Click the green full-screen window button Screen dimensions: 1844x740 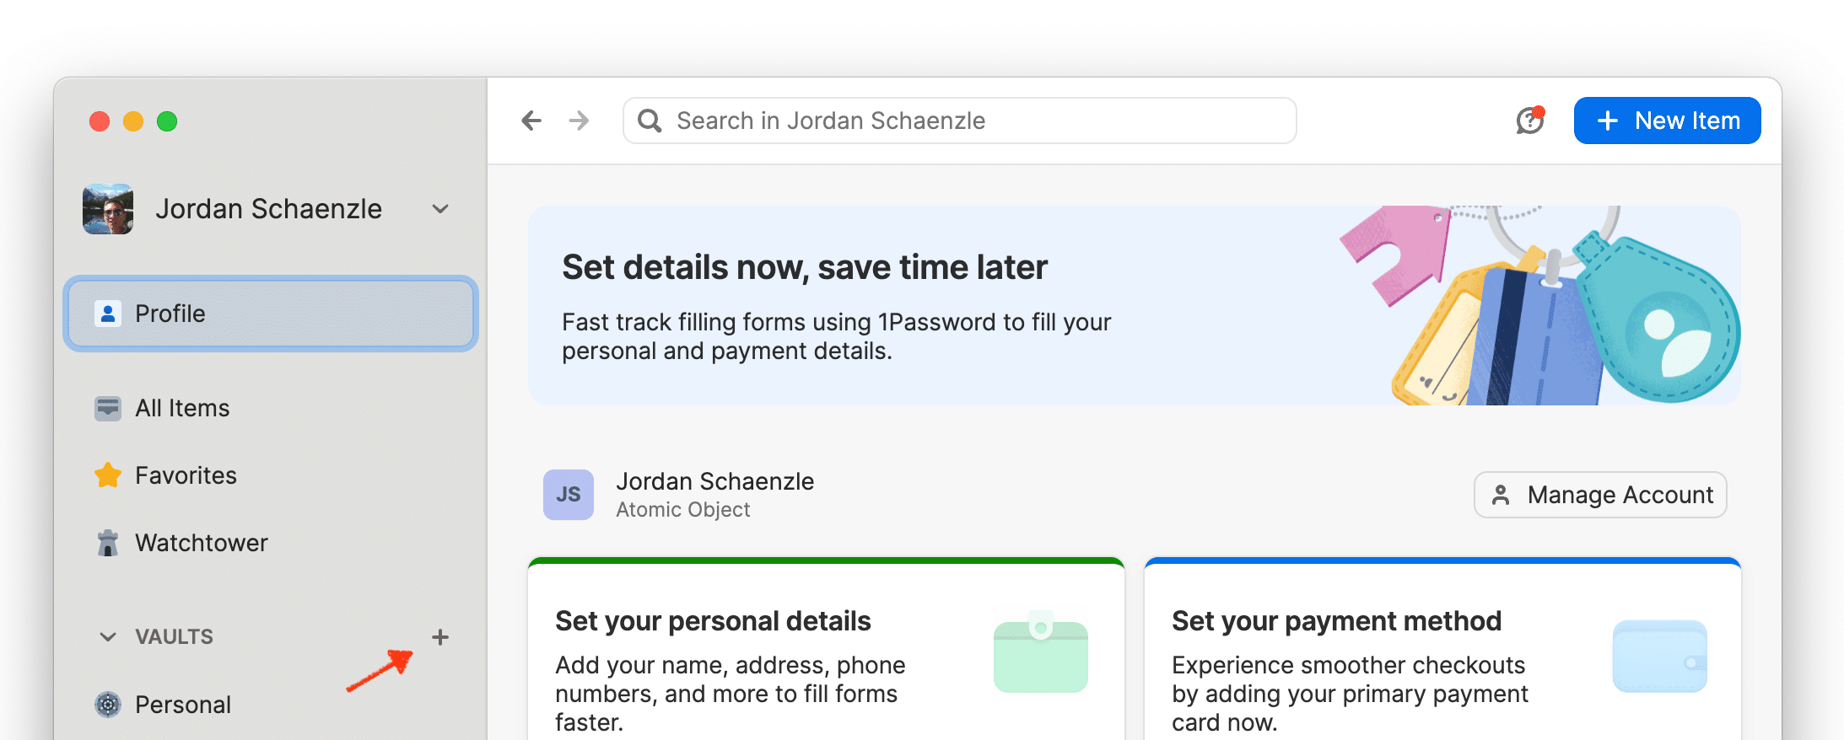coord(167,121)
